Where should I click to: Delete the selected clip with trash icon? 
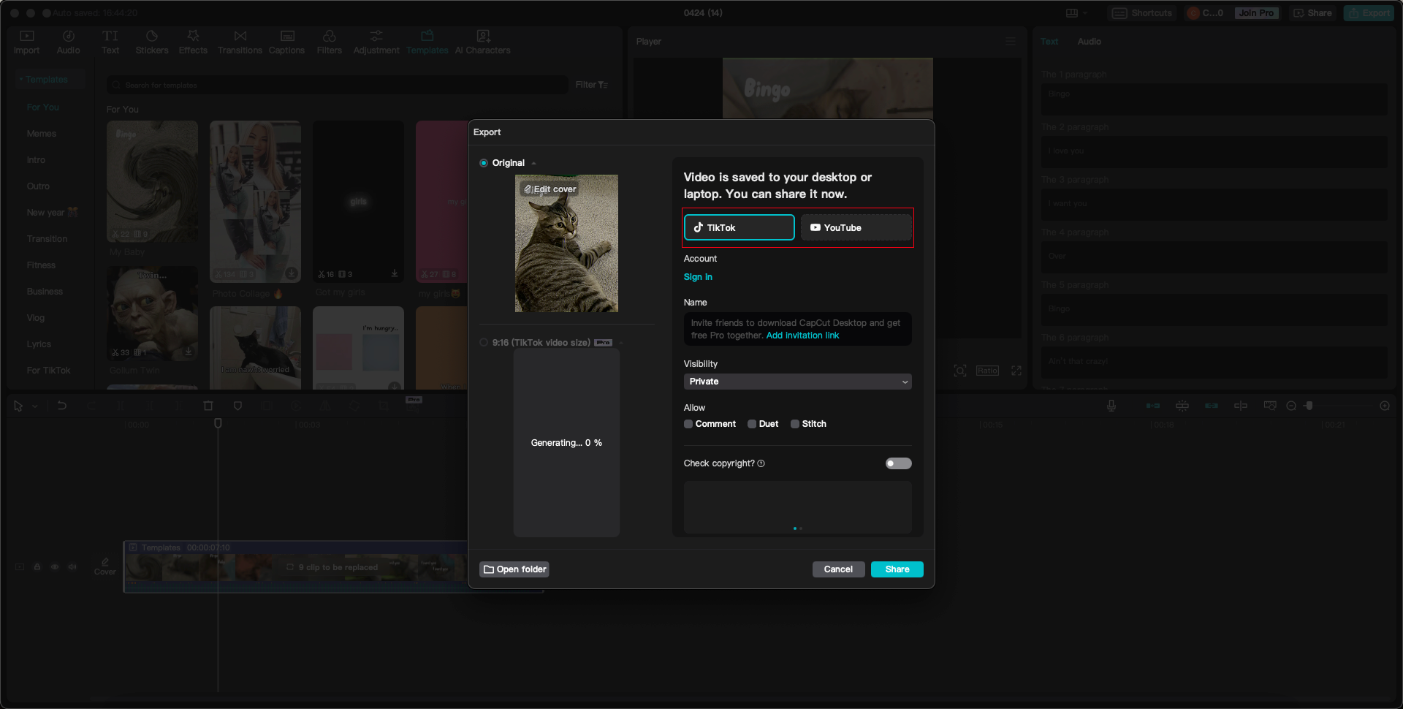(208, 406)
